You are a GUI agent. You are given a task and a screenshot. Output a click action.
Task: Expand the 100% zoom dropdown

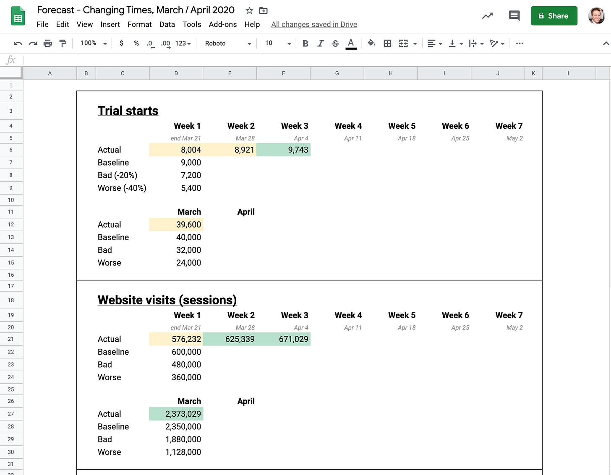point(94,43)
